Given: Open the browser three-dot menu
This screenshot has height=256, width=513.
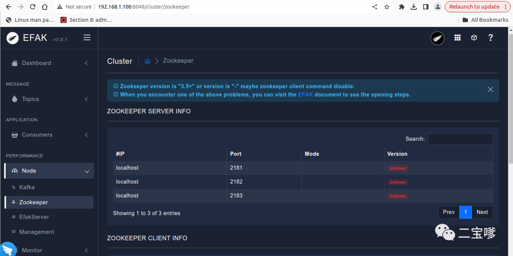Looking at the screenshot, I should click(x=506, y=7).
